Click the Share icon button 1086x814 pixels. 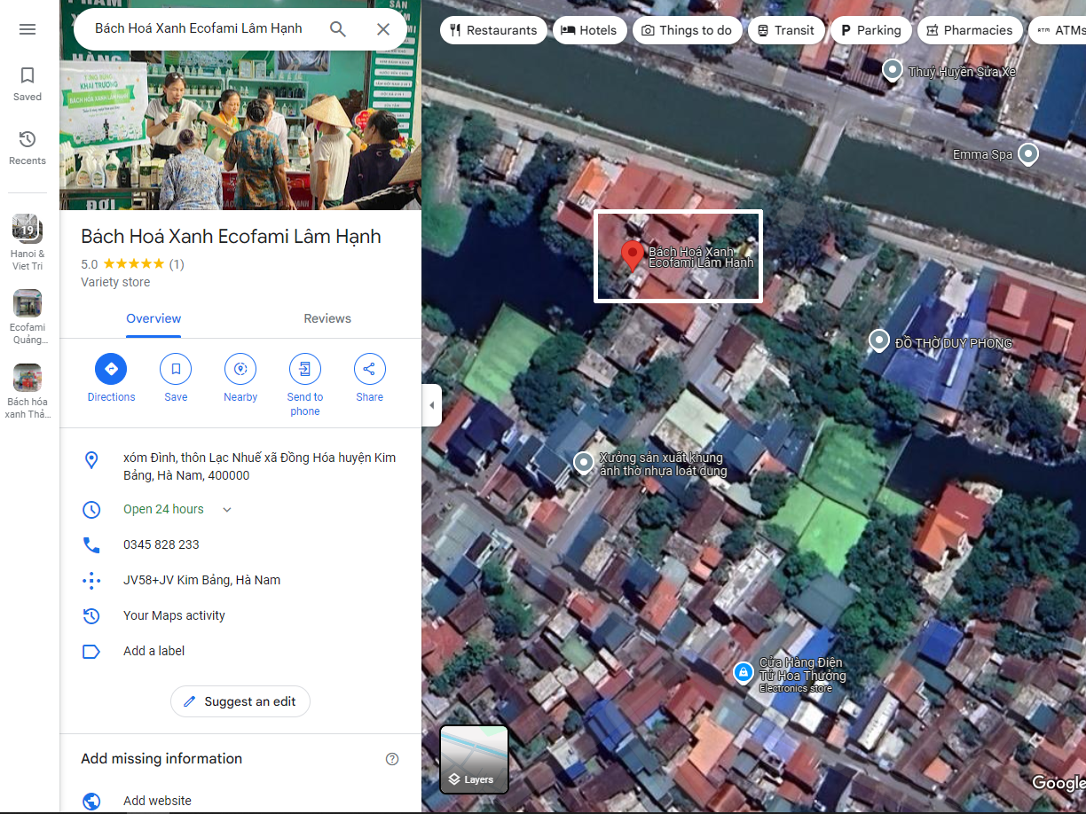tap(370, 369)
